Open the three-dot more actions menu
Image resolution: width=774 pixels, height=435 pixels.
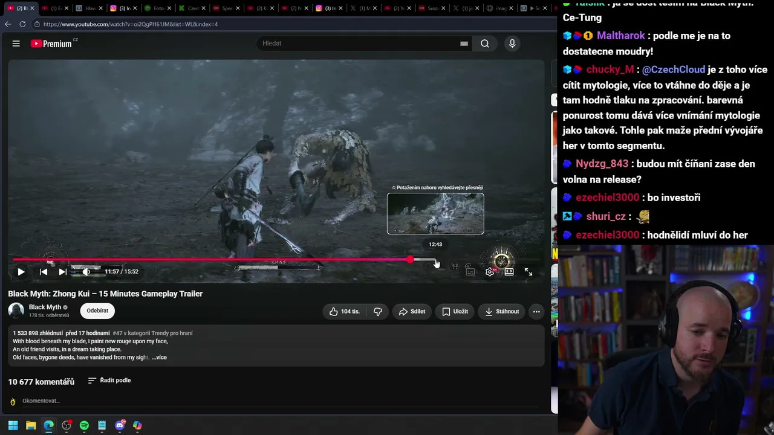click(536, 312)
